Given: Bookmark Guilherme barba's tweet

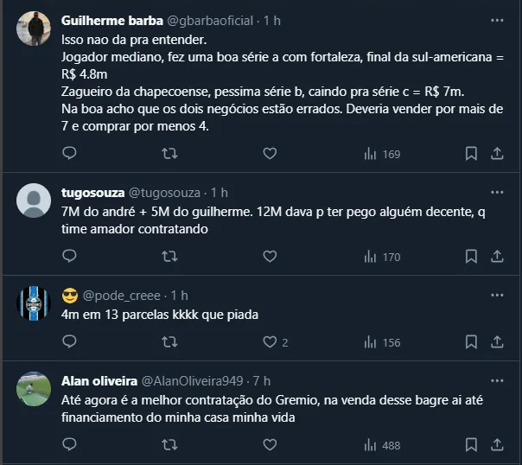Looking at the screenshot, I should coord(471,154).
